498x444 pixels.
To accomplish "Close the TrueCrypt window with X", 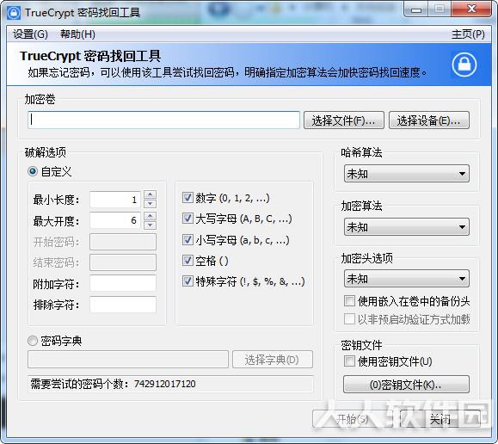I will 471,9.
